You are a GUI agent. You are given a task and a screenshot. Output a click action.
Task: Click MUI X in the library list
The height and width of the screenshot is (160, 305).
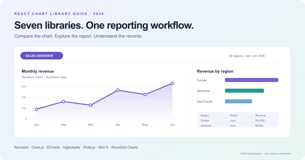click(103, 147)
